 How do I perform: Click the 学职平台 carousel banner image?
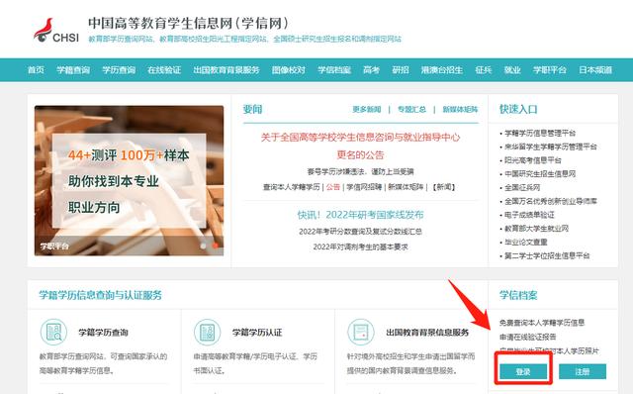coord(130,180)
